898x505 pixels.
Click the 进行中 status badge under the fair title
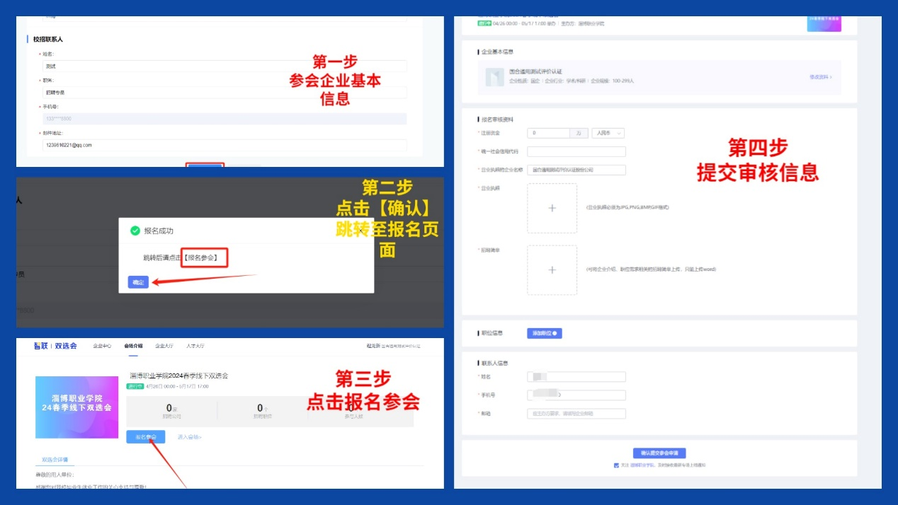[x=134, y=386]
